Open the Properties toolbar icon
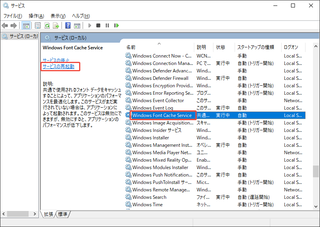Viewport: 320px width, 227px height. tap(38, 25)
